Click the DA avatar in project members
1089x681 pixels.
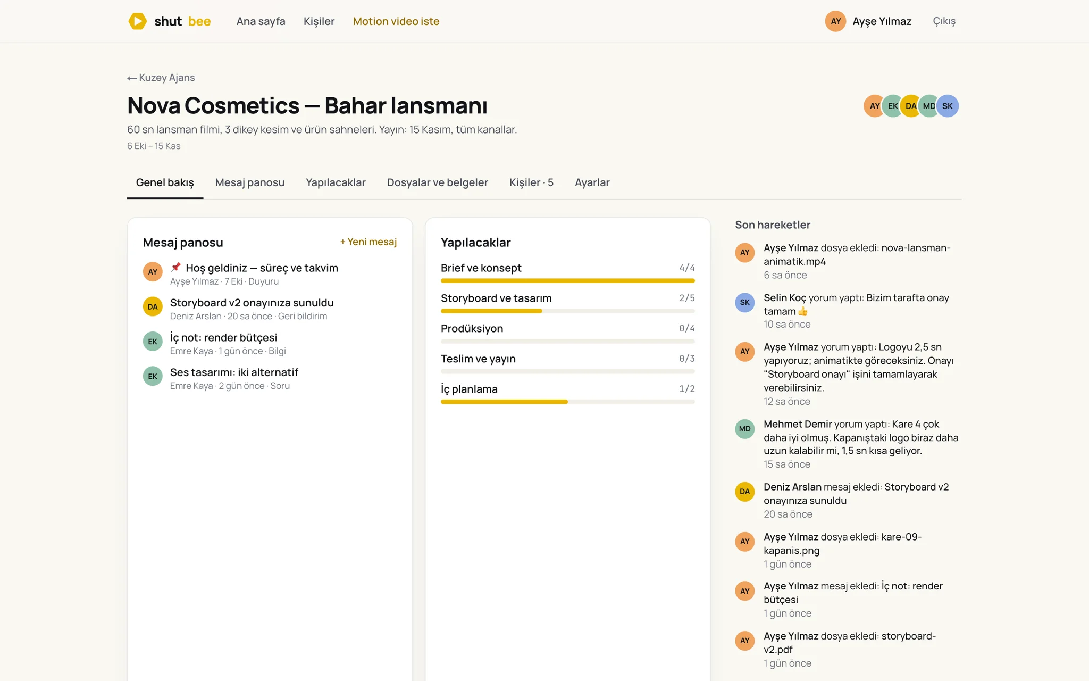910,106
